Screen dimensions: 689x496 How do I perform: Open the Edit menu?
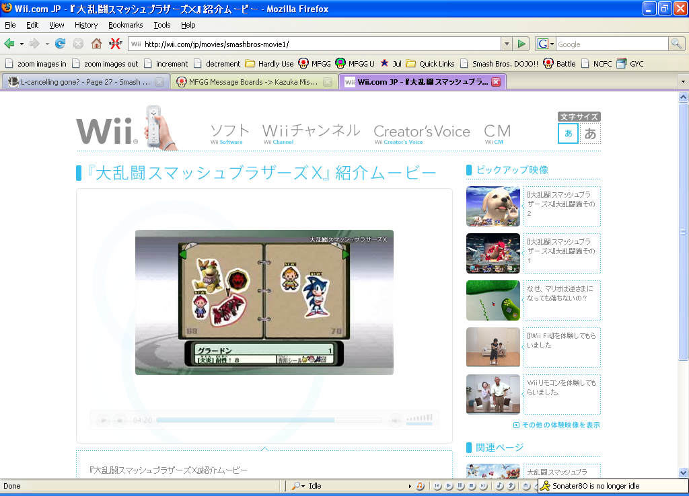[32, 25]
